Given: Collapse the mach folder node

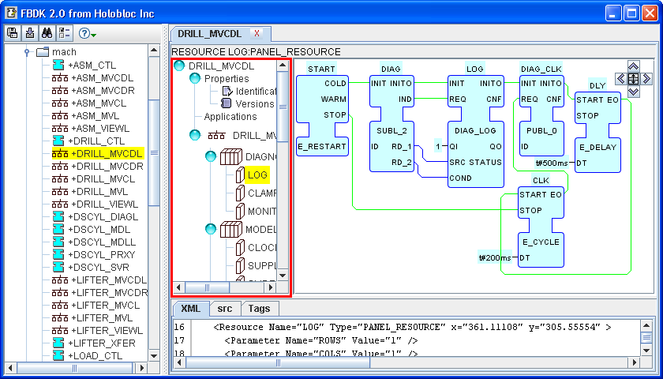Looking at the screenshot, I should click(27, 52).
